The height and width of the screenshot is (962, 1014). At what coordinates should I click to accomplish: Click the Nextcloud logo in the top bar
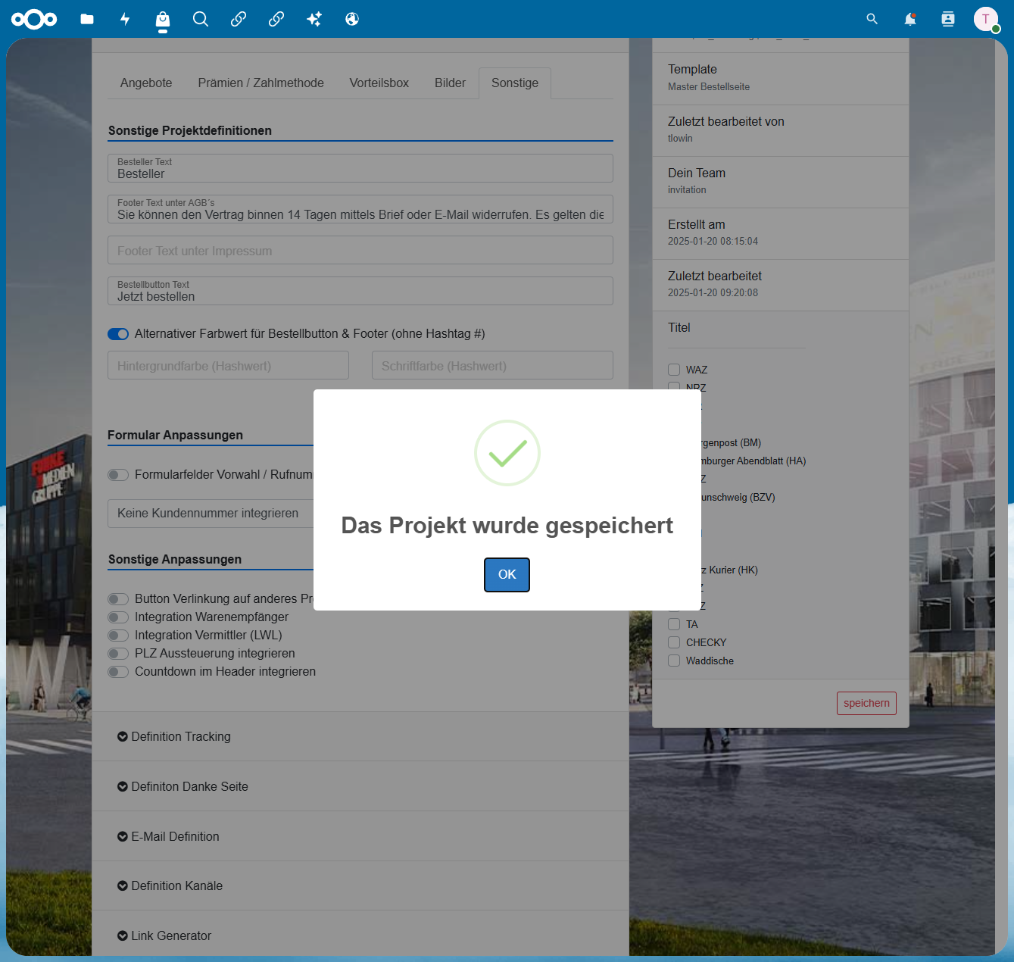[34, 19]
